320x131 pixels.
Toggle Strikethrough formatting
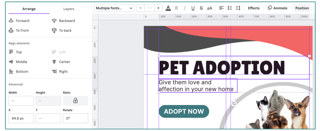pyautogui.click(x=201, y=8)
